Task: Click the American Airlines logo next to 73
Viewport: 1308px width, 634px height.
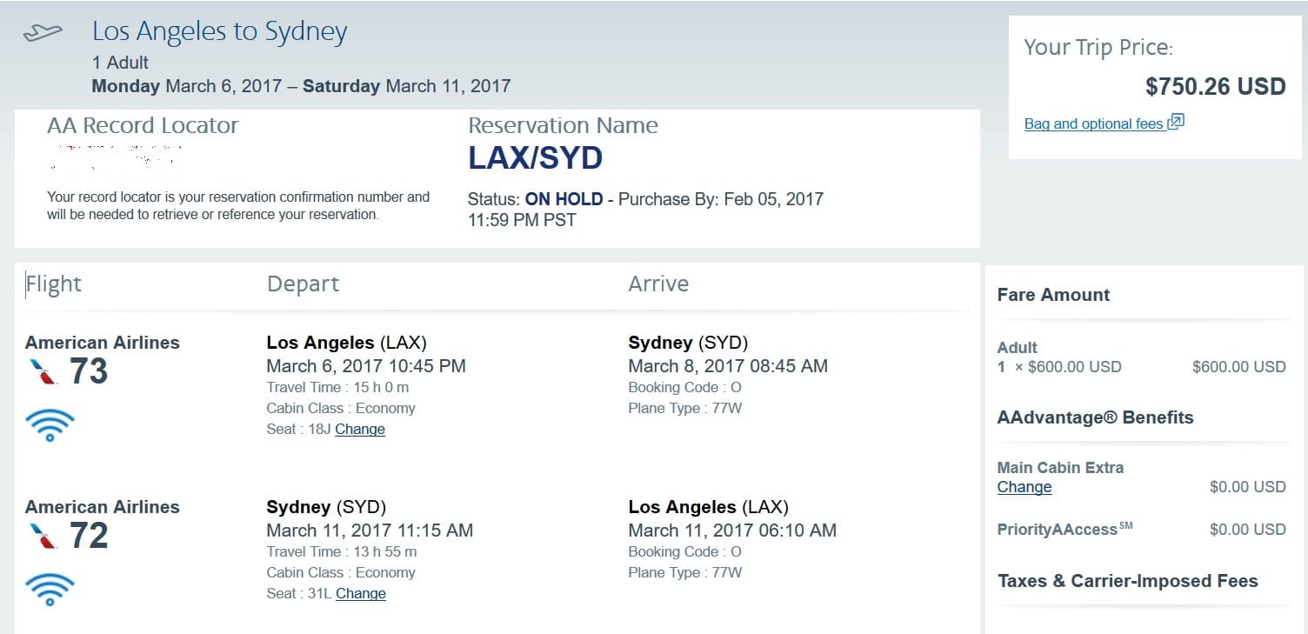Action: pos(43,372)
